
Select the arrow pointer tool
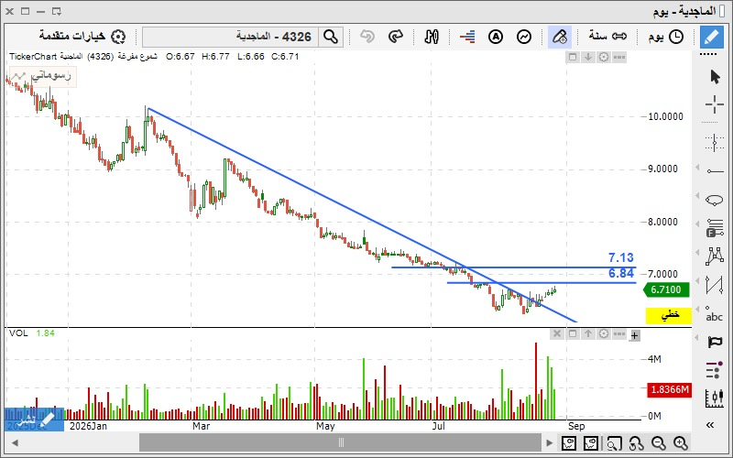715,77
